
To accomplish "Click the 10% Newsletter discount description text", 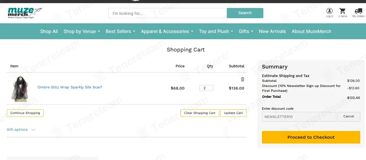I will [301, 88].
